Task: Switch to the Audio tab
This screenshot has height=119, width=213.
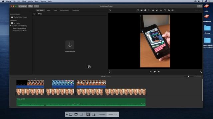Action: pyautogui.click(x=49, y=10)
